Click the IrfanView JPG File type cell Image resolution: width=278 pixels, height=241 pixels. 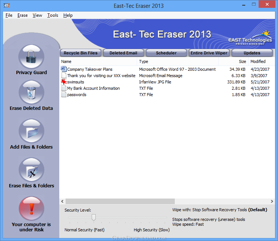click(x=155, y=82)
